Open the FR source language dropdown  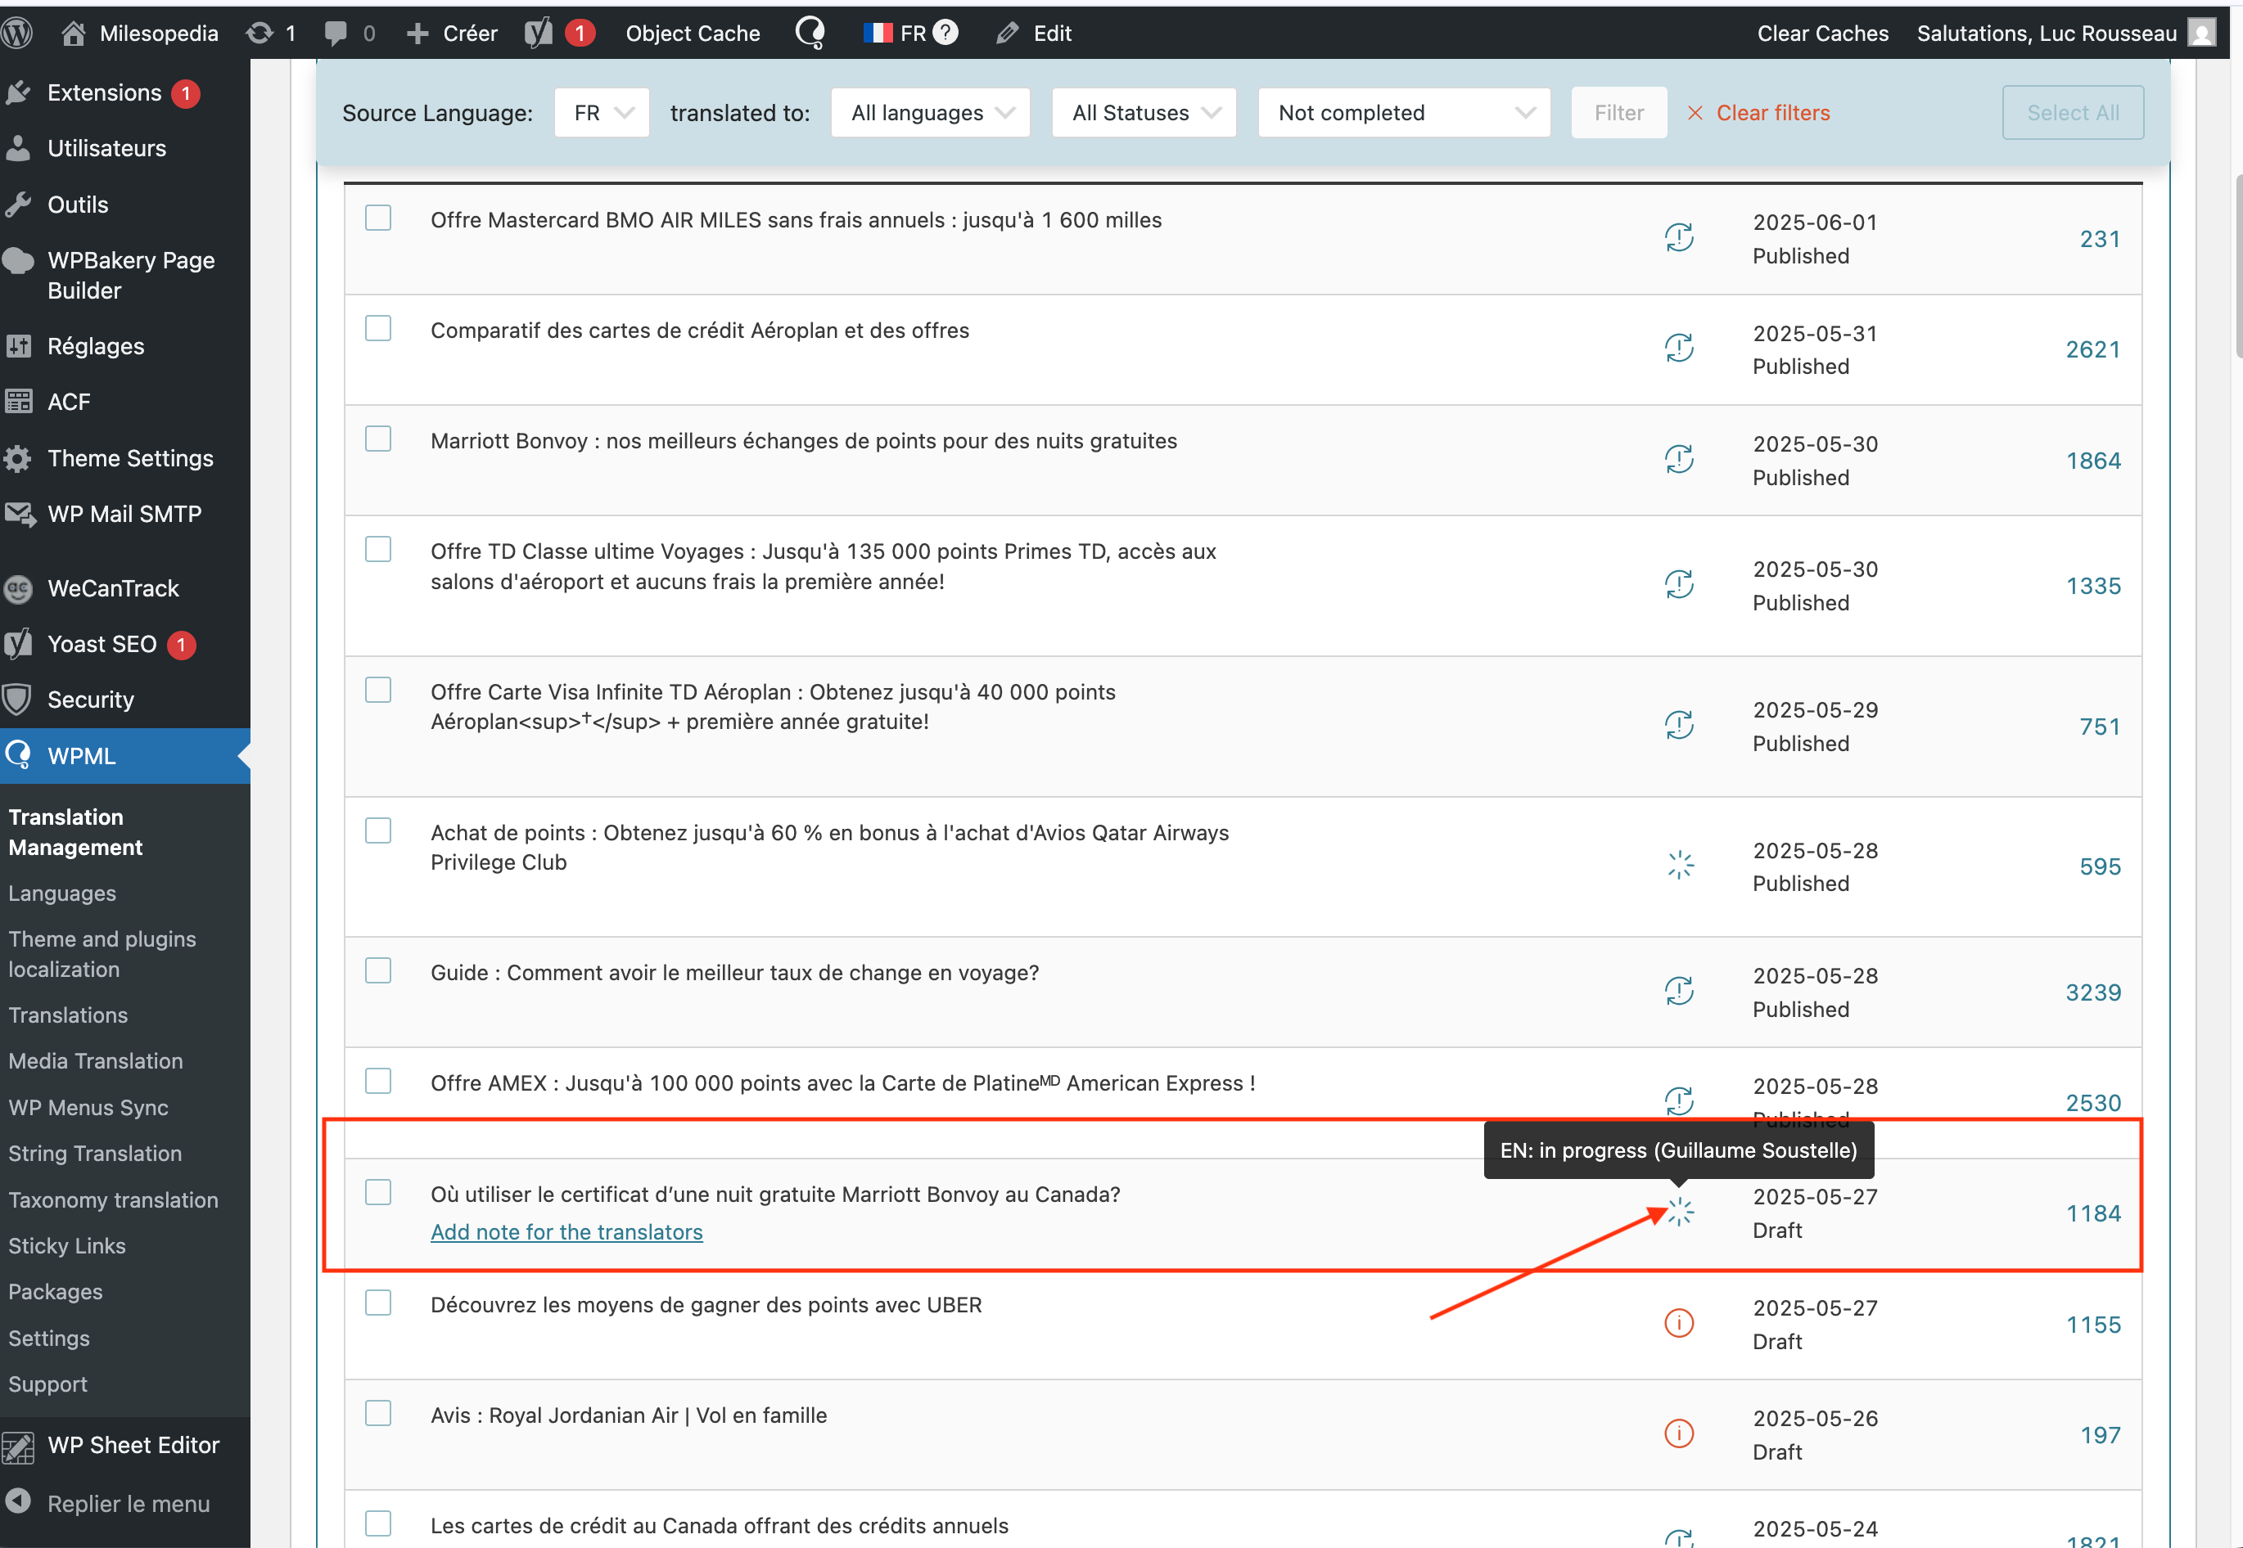(x=602, y=113)
